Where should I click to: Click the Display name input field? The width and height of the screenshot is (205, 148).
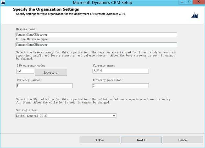(96, 35)
